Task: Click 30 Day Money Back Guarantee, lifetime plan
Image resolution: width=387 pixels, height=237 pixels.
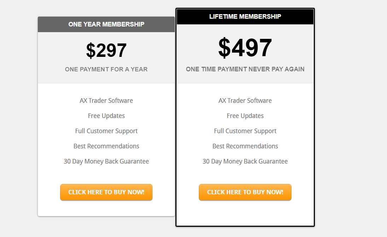Action: point(245,161)
